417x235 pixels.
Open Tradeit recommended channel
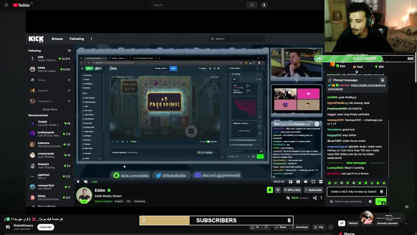pos(50,123)
